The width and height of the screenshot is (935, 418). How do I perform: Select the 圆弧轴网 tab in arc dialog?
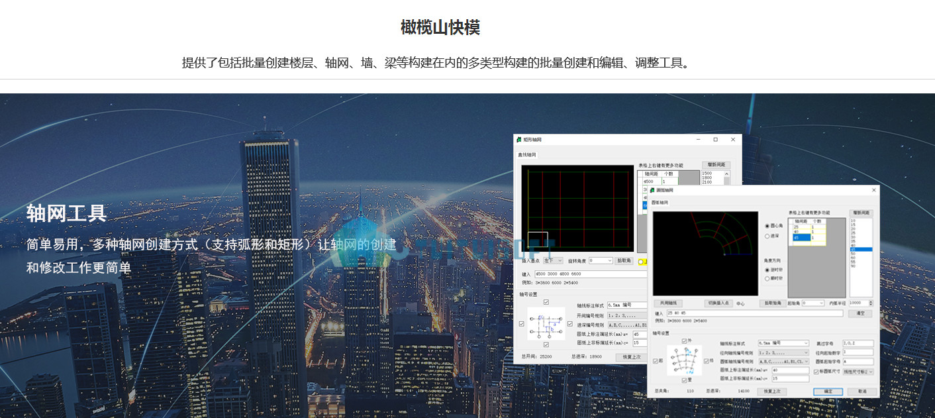pyautogui.click(x=660, y=203)
